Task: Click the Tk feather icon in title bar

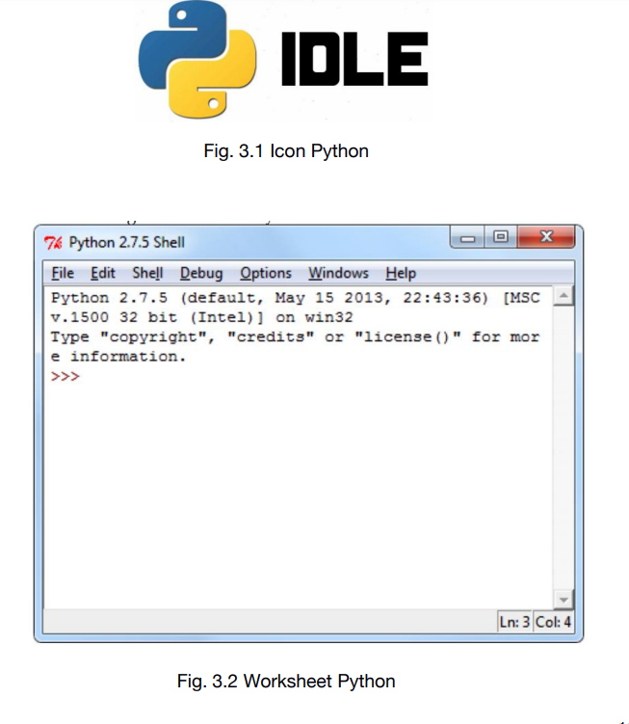Action: pyautogui.click(x=55, y=242)
